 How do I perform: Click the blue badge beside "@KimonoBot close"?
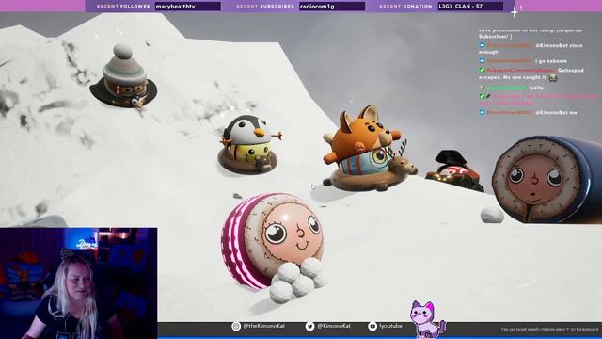(483, 45)
